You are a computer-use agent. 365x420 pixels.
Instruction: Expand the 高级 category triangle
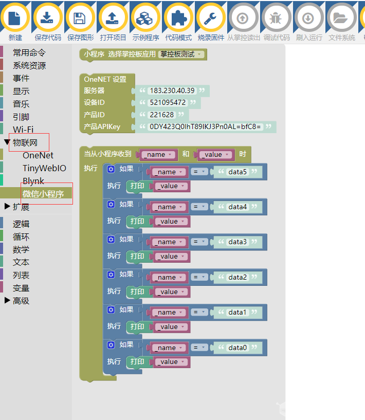[7, 301]
